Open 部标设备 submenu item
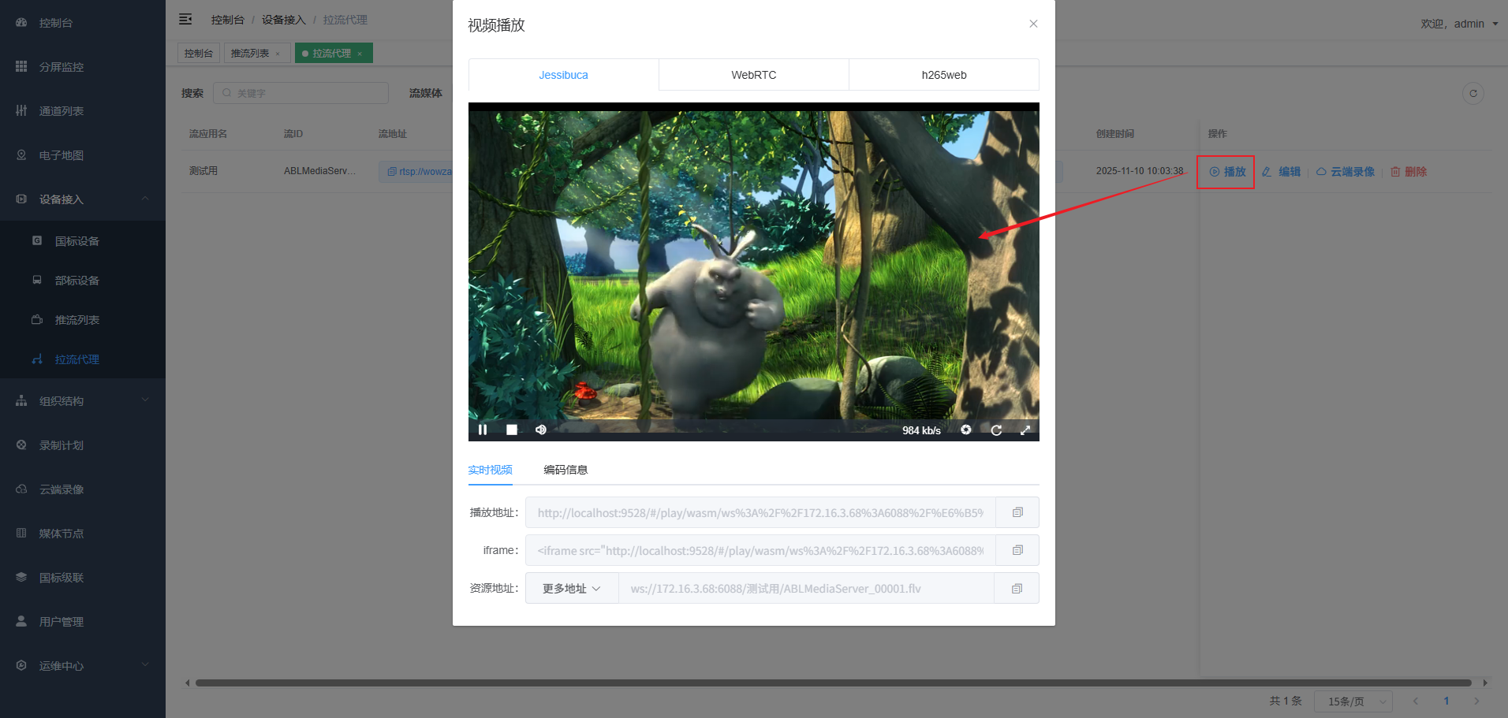This screenshot has height=718, width=1508. (83, 281)
